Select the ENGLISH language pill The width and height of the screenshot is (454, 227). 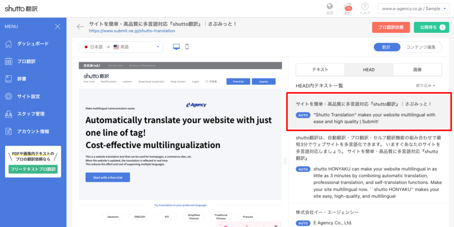point(140,217)
